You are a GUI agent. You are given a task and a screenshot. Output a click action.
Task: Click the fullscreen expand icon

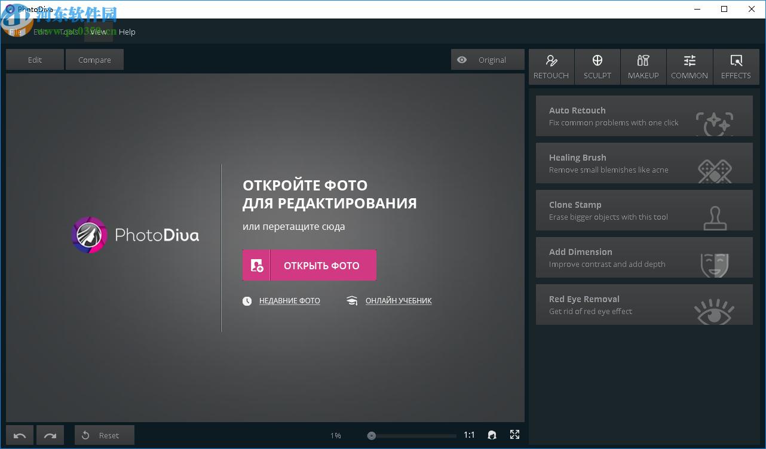pos(514,435)
